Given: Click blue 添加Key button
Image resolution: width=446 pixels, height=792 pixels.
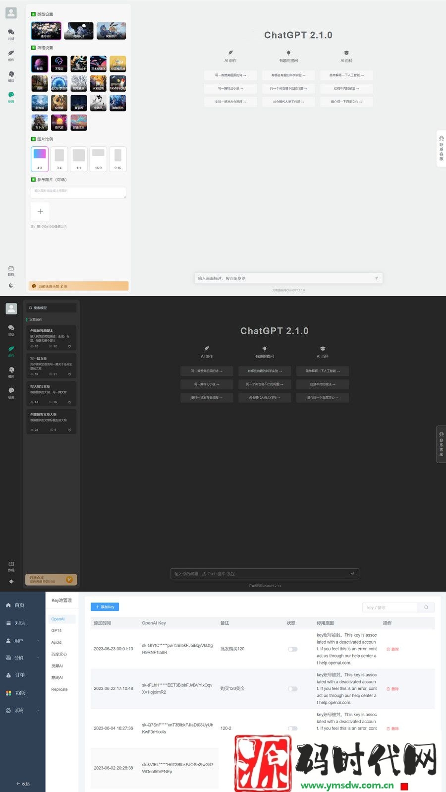Looking at the screenshot, I should point(105,607).
